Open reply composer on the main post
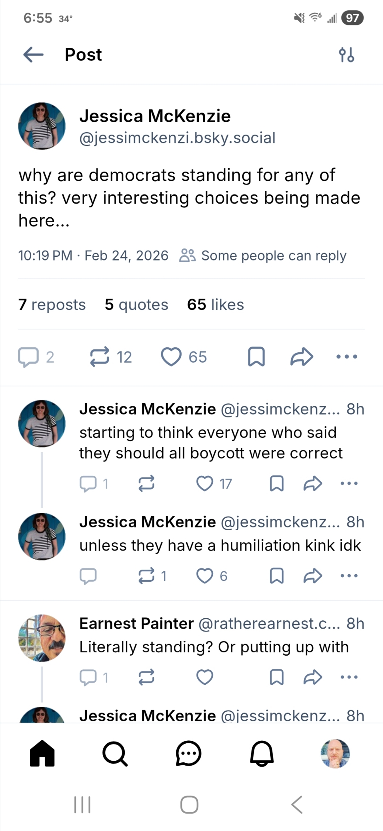 [x=28, y=357]
